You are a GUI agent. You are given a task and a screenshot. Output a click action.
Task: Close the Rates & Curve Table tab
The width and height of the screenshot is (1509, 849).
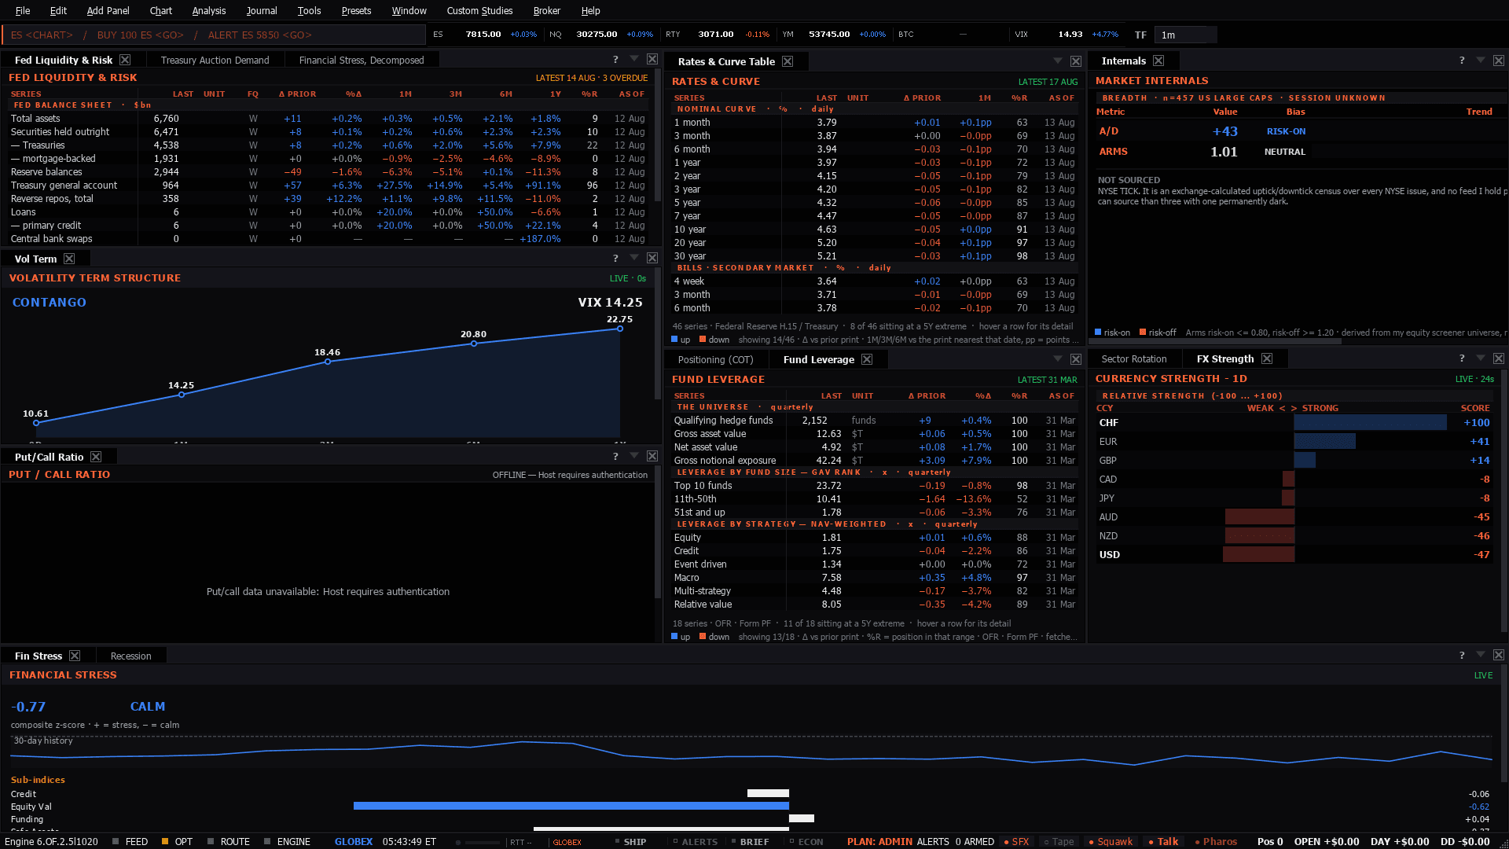788,61
